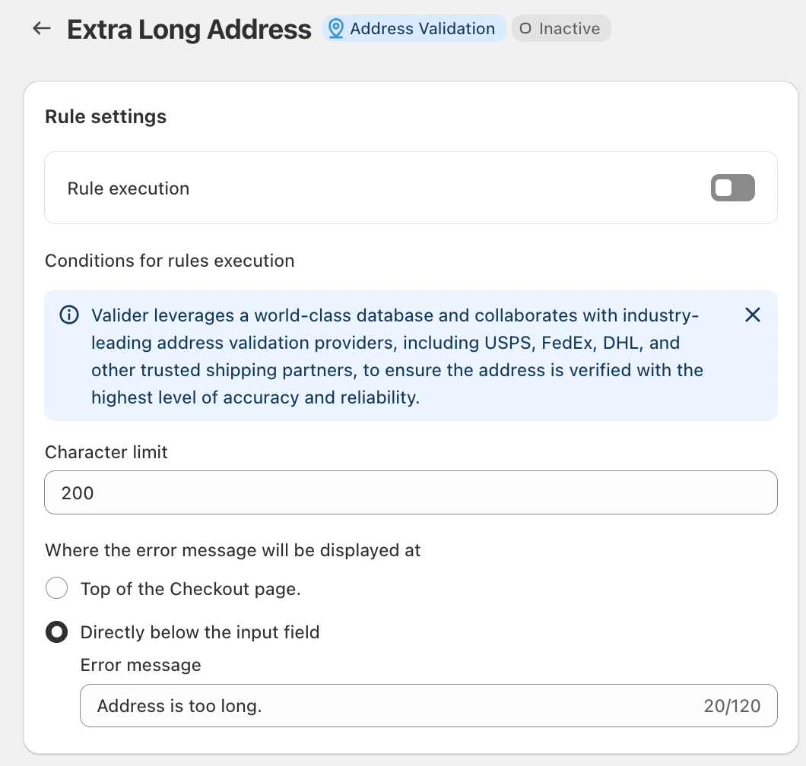Enable the Rule execution toggle switch

(732, 188)
